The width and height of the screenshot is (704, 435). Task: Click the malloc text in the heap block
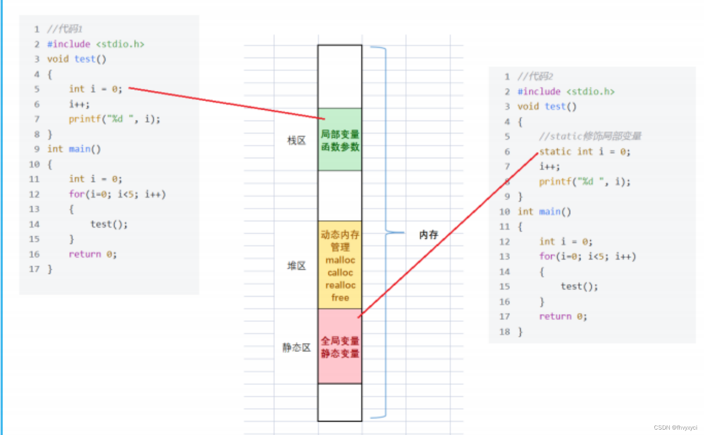point(340,260)
